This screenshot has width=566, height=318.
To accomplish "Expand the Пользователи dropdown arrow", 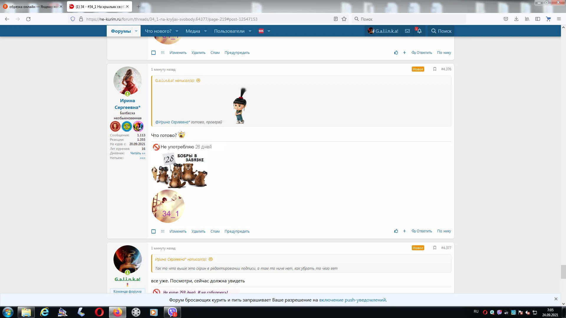I will [250, 31].
